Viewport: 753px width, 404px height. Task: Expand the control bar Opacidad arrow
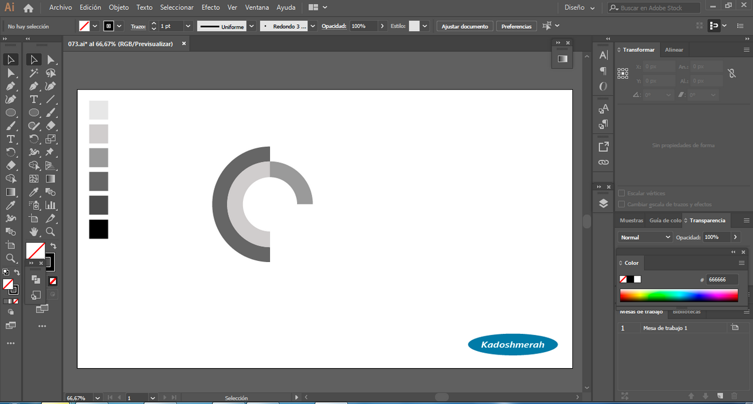[x=382, y=27]
